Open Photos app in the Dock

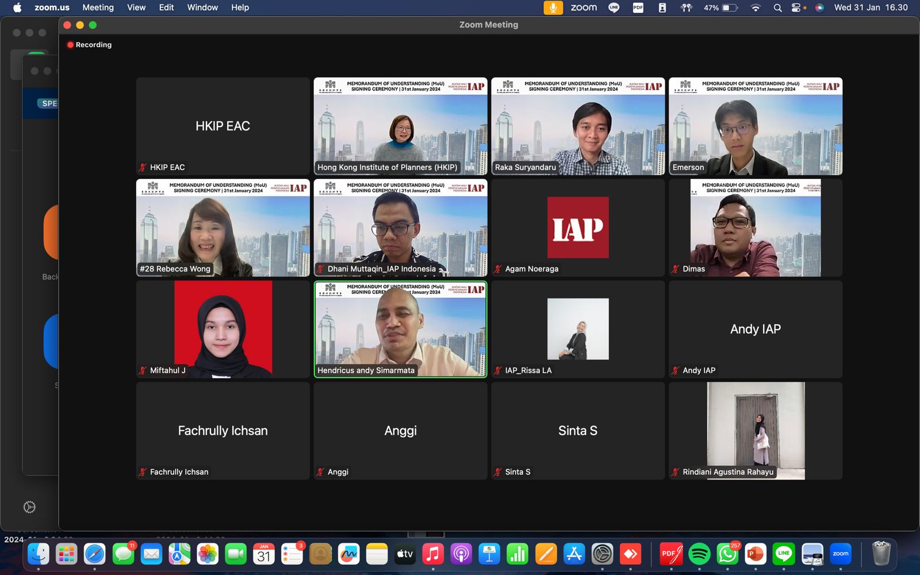(208, 554)
